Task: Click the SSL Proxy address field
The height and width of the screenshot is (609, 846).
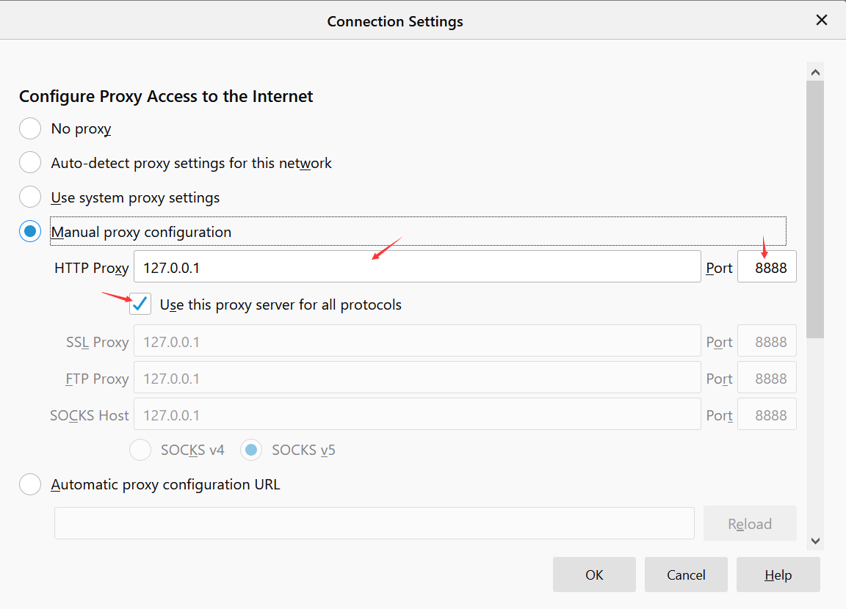Action: tap(416, 342)
